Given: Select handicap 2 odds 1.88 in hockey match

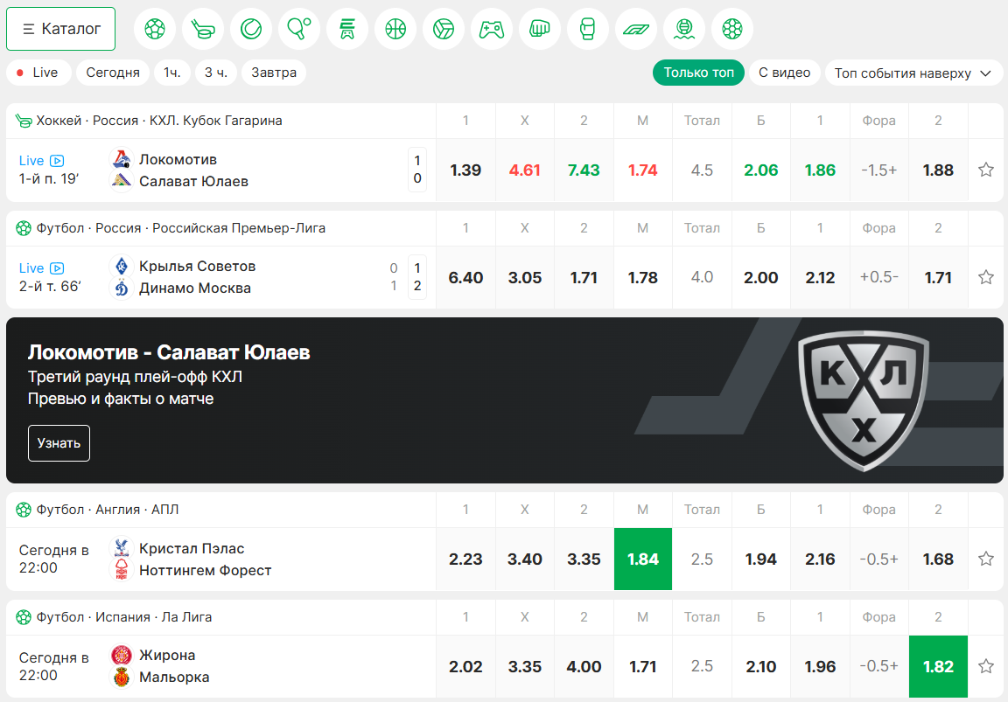Looking at the screenshot, I should click(938, 170).
